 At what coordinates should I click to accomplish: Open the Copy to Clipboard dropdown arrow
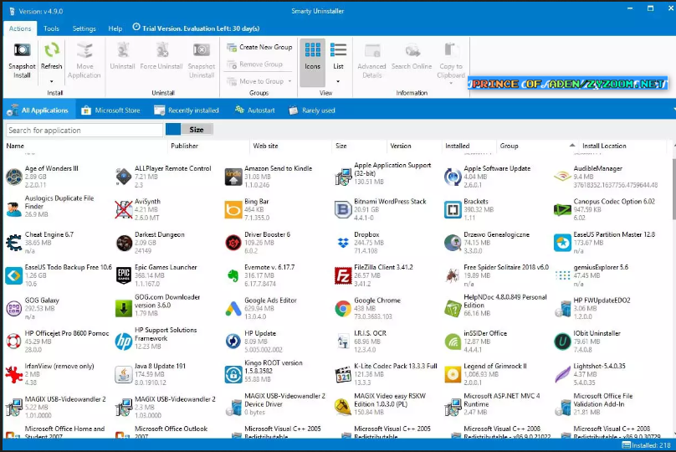451,83
